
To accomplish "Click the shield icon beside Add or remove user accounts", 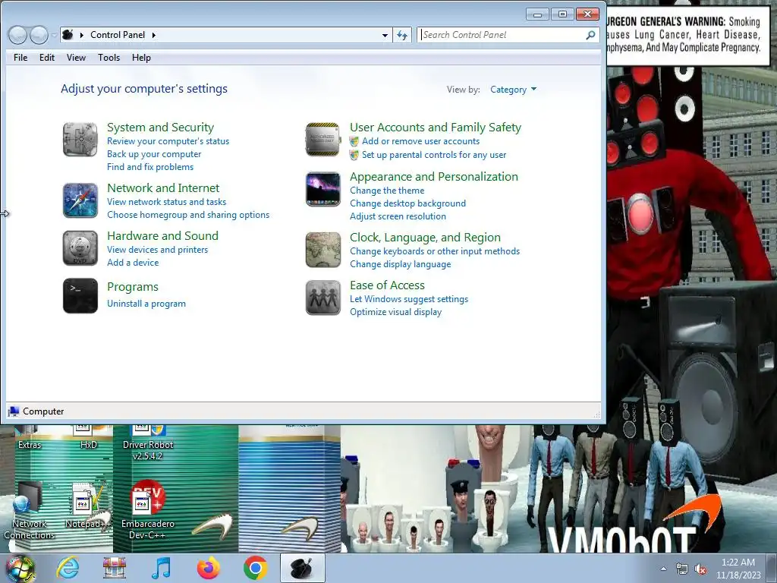I will [x=354, y=141].
